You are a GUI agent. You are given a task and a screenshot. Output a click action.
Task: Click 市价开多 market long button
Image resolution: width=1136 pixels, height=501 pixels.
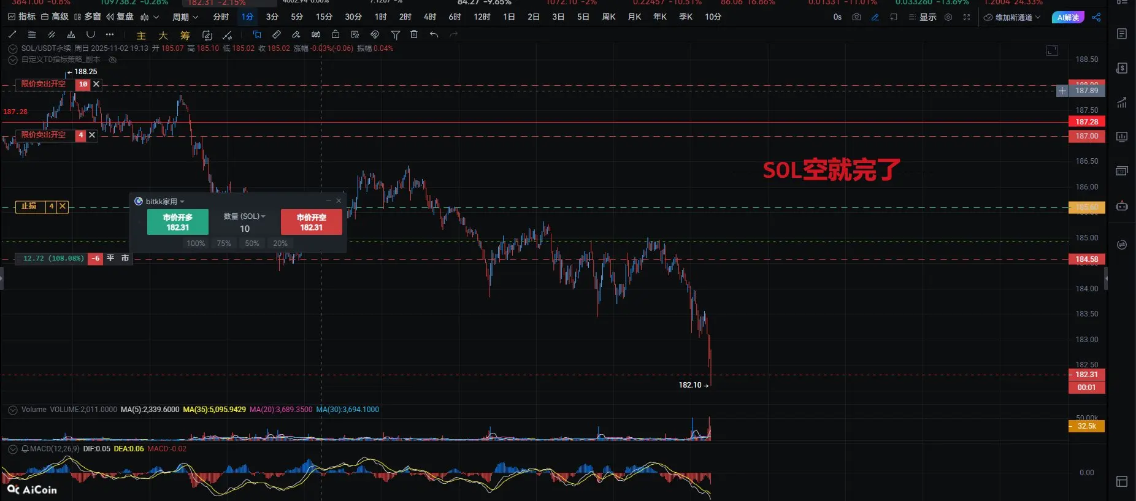pos(178,222)
